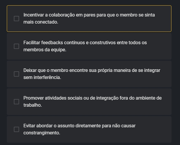
Task: Select the label 'Evitar abordar o assunto diretamente'
Action: point(62,126)
